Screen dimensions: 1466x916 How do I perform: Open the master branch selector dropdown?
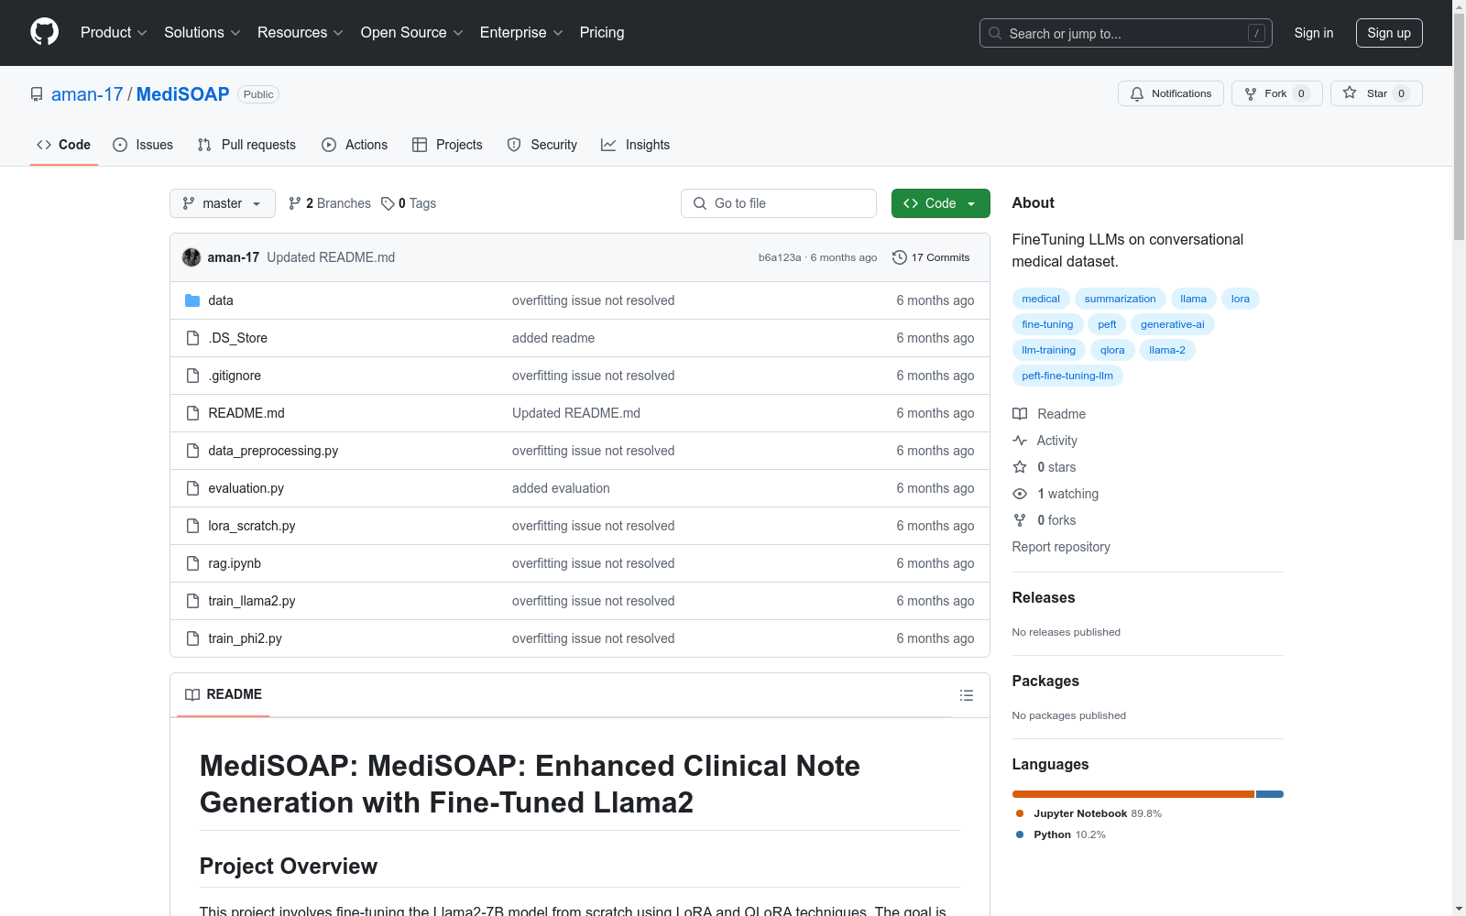223,203
